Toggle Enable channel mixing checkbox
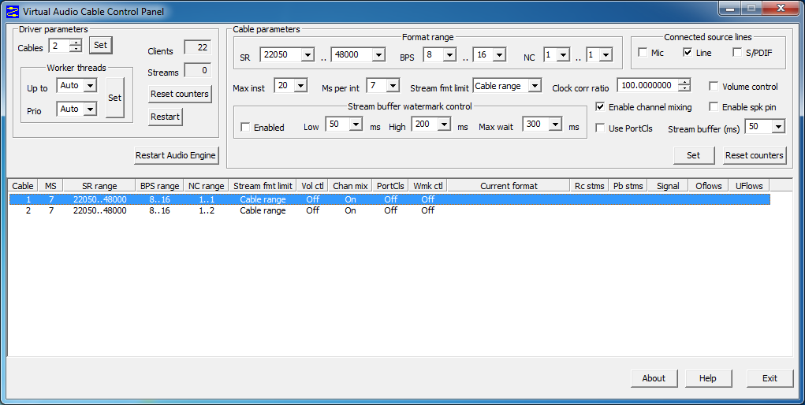The width and height of the screenshot is (805, 405). click(600, 107)
